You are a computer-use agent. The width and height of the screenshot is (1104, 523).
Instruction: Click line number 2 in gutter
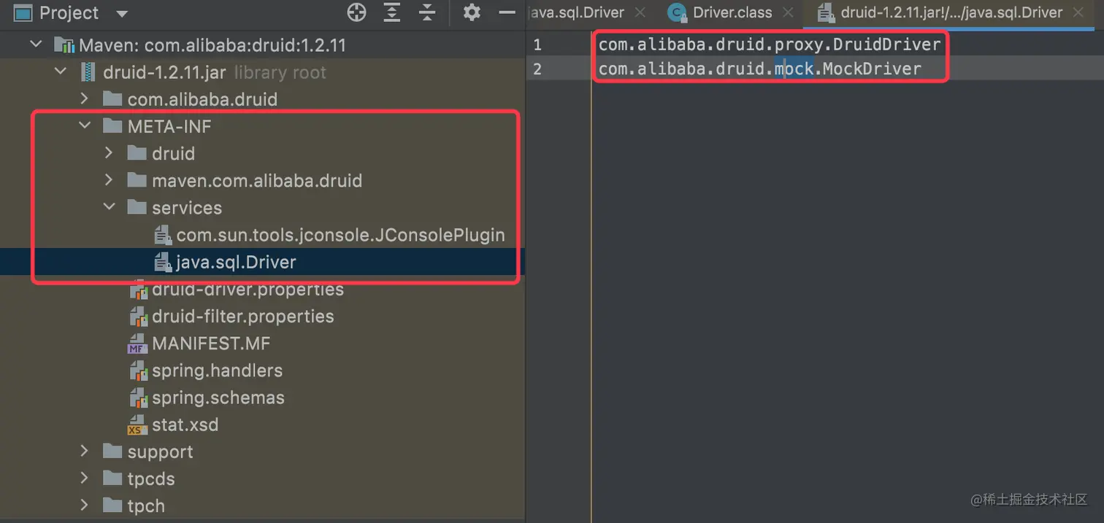[537, 69]
